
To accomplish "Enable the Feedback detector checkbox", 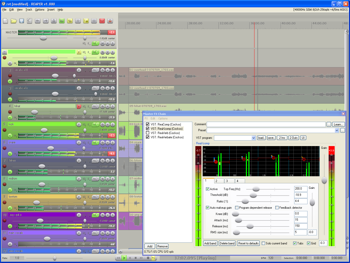I will pos(277,208).
